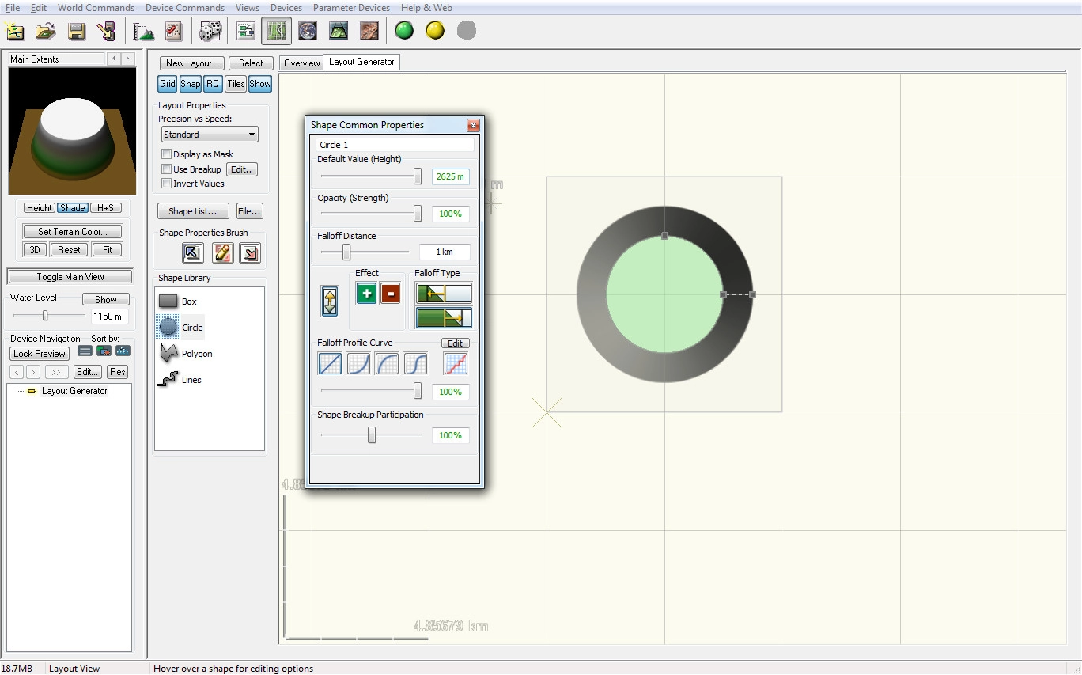The image size is (1082, 675).
Task: Pick the S-curve falloff profile
Action: coord(415,364)
